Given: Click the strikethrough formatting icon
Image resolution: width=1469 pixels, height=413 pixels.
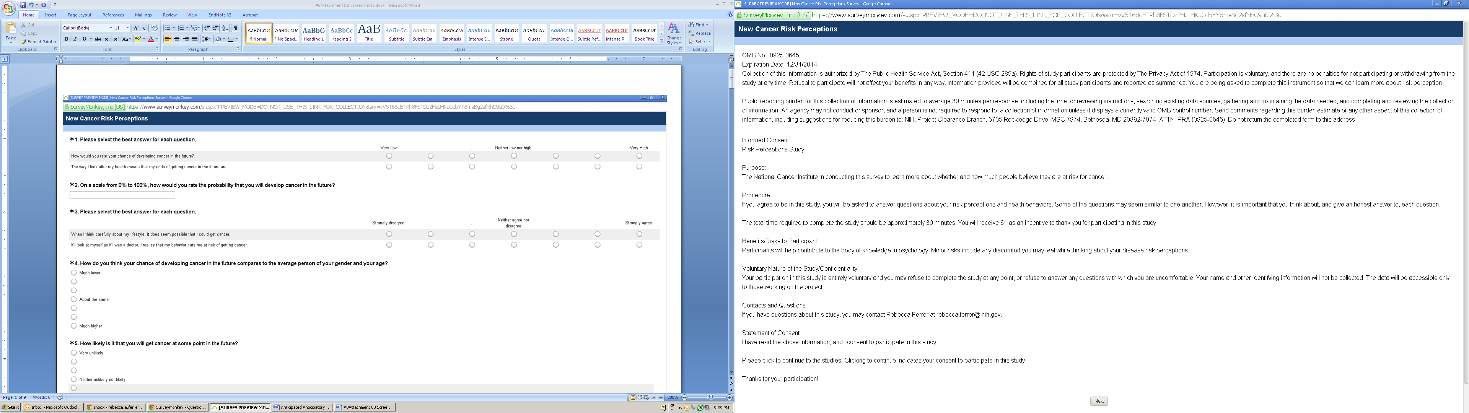Looking at the screenshot, I should [x=98, y=39].
